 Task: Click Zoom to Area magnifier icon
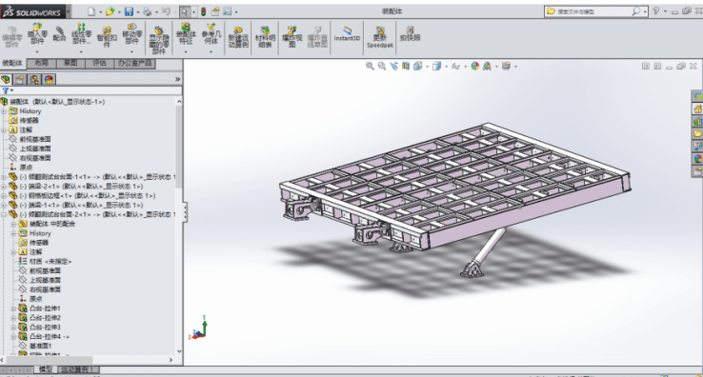click(x=382, y=66)
